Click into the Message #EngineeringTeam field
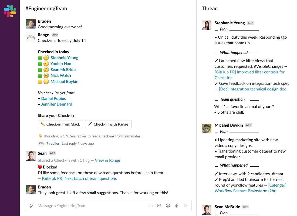This screenshot has height=216, width=297. click(x=92, y=206)
